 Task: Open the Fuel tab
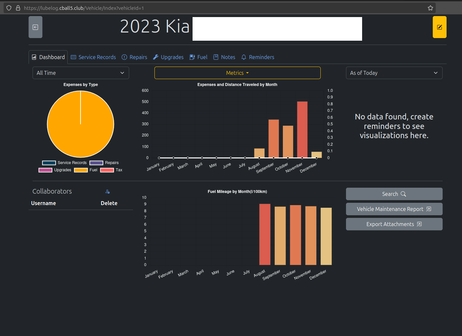click(x=198, y=57)
